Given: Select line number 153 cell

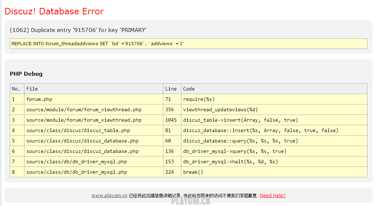Looking at the screenshot, I should 172,161.
